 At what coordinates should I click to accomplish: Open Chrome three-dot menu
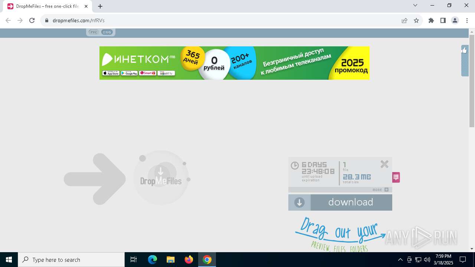pos(467,20)
